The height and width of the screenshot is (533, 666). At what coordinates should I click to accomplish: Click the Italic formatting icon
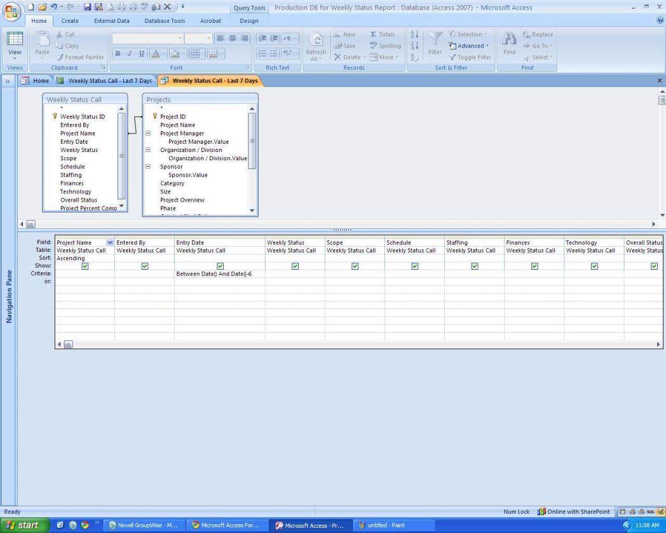[x=130, y=53]
